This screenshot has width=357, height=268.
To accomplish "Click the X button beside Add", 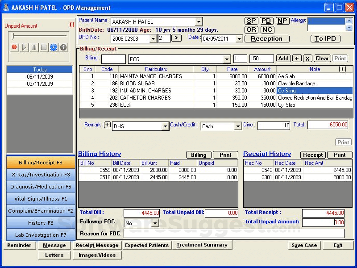I will (307, 59).
